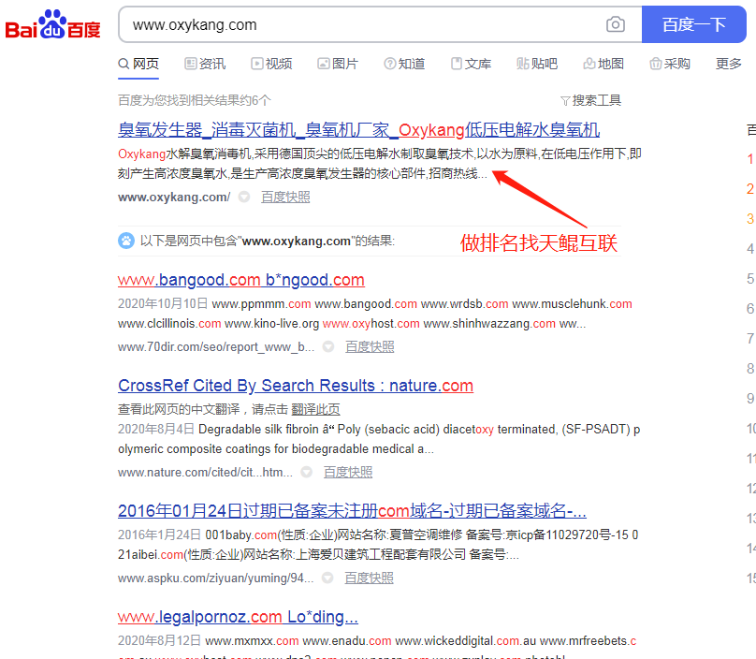Open 搜索工具 filter options
Image resolution: width=756 pixels, height=659 pixels.
pos(590,100)
